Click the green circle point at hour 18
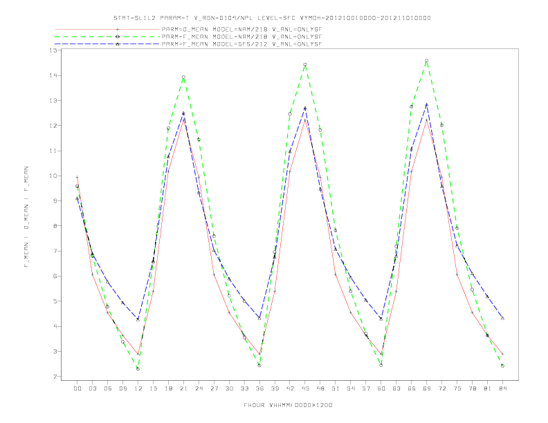Viewport: 548px width, 423px height. pyautogui.click(x=168, y=128)
